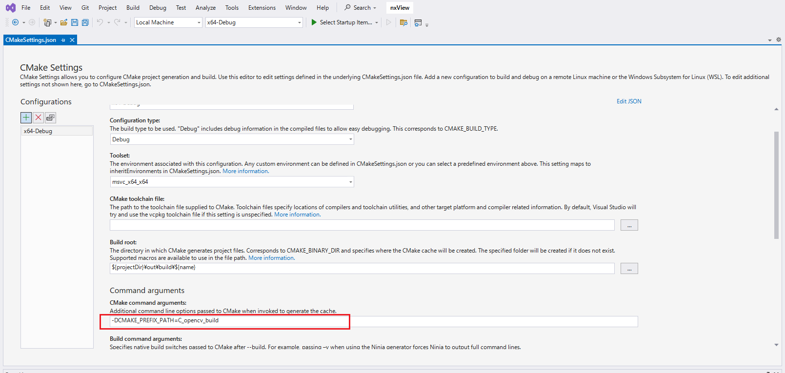Open the back navigation history dropdown
The width and height of the screenshot is (785, 373).
coord(24,23)
